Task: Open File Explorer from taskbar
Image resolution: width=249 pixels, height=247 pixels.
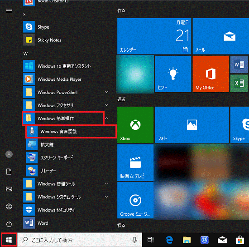Action: click(x=187, y=240)
